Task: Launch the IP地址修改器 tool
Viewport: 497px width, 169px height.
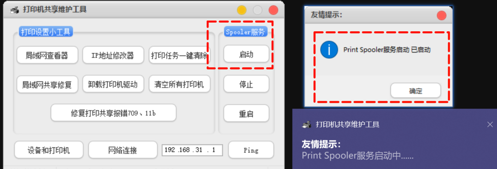Action: point(113,55)
